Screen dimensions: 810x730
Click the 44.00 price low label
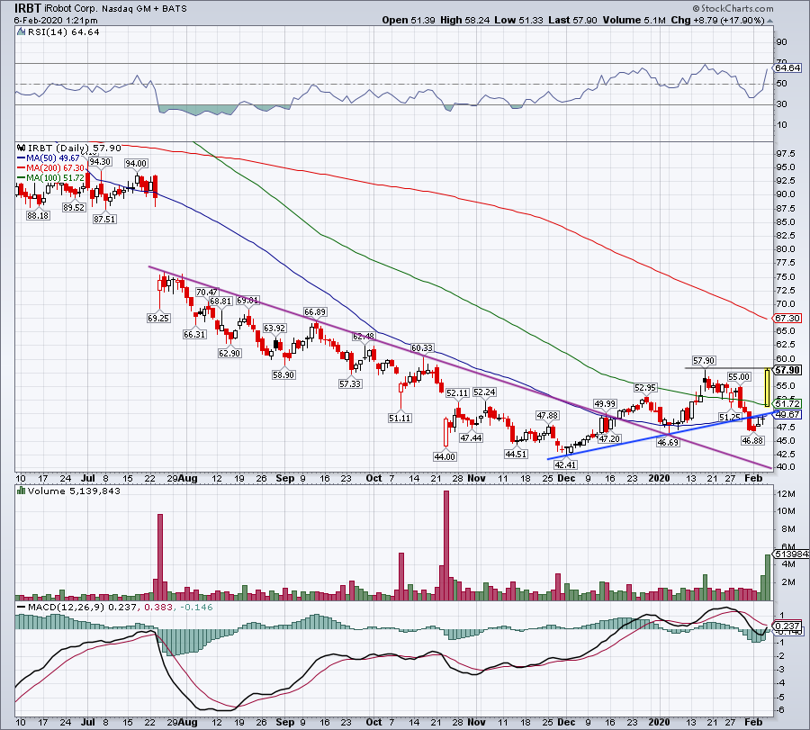445,456
